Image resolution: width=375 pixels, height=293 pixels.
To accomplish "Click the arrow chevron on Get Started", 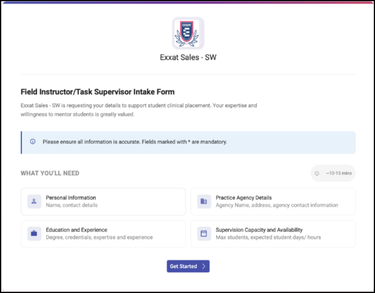I will click(204, 266).
